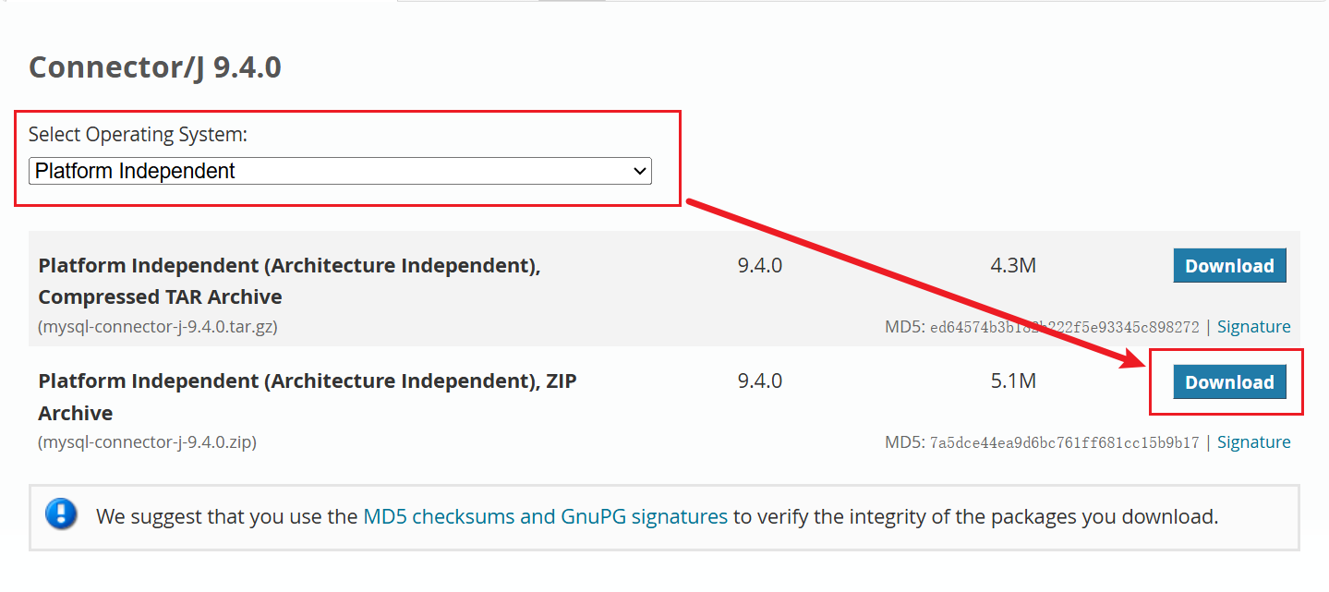Click version 9.4.0 in the TAR row
The height and width of the screenshot is (592, 1329).
760,266
